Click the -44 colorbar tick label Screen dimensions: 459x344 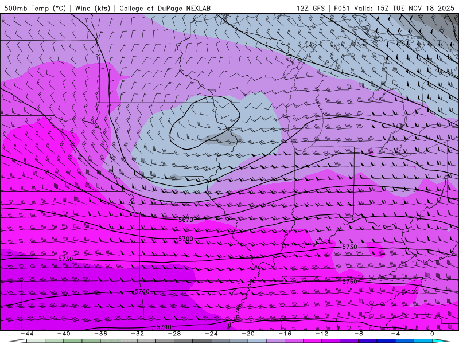click(27, 334)
